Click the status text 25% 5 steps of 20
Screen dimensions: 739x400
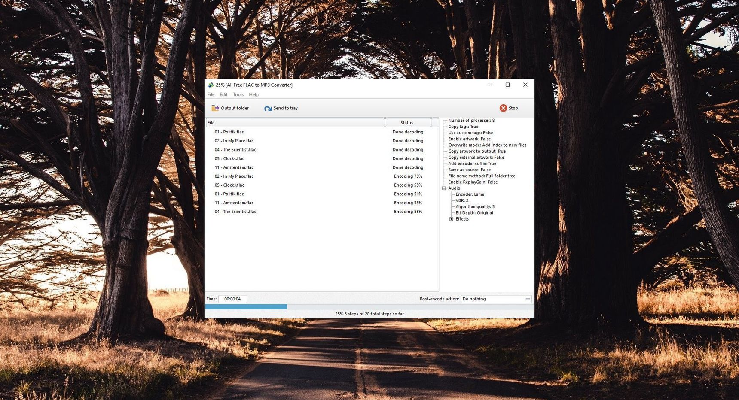tap(369, 314)
